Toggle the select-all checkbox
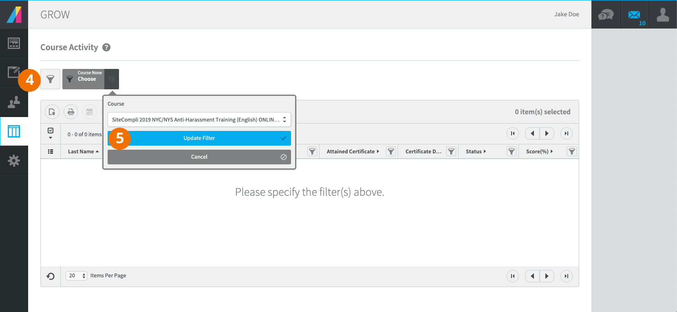677x312 pixels. pyautogui.click(x=51, y=131)
